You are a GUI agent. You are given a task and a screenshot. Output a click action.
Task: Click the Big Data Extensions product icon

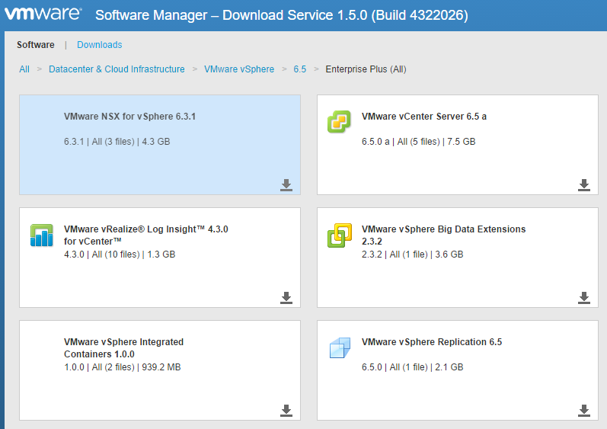click(x=340, y=235)
